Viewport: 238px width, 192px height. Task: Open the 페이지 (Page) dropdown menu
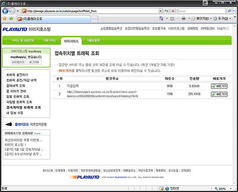tap(201, 18)
